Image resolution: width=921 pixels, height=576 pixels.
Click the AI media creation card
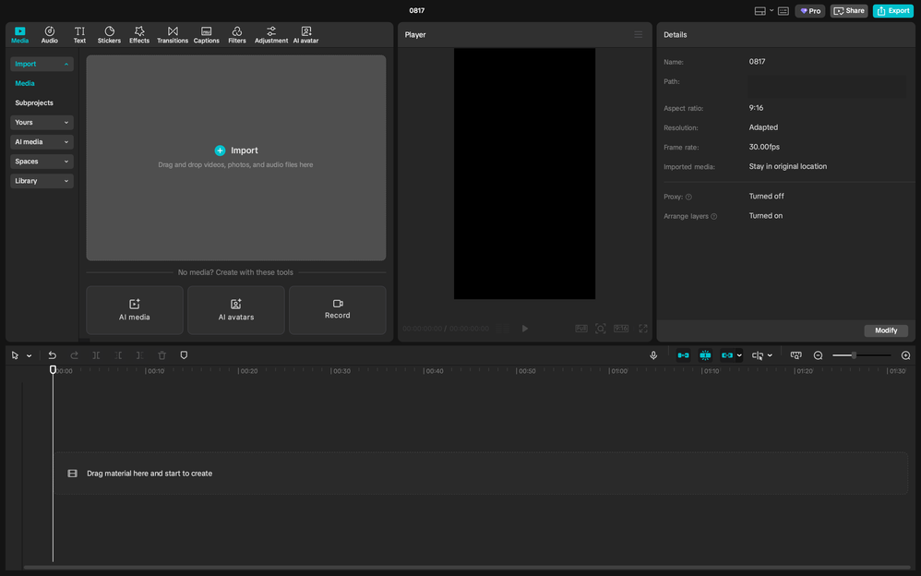(135, 310)
